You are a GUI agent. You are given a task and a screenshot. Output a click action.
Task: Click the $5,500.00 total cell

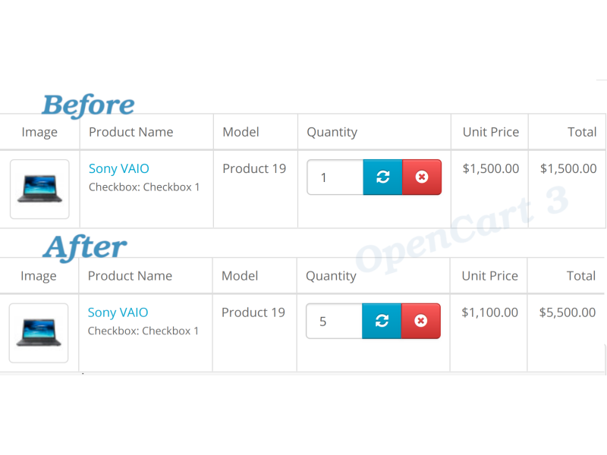tap(568, 312)
